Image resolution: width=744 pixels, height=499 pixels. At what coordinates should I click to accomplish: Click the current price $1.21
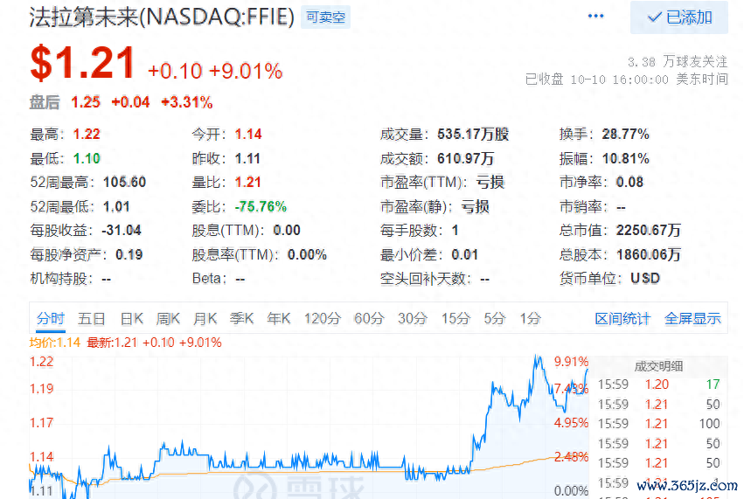[x=82, y=63]
